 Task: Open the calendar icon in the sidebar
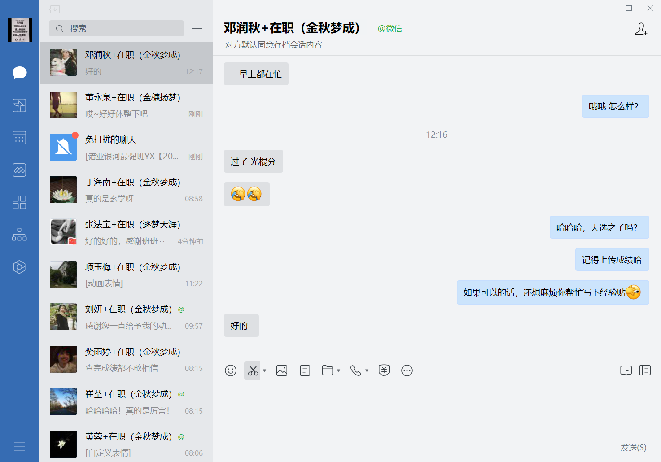(x=19, y=138)
